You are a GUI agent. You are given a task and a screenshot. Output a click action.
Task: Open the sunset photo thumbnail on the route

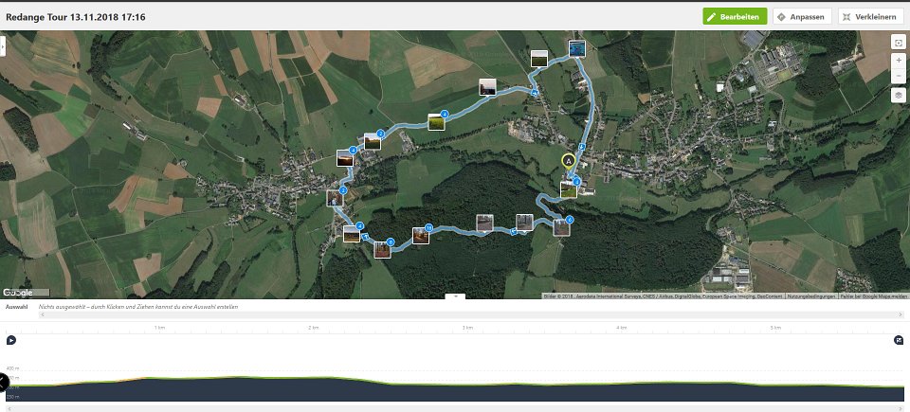click(x=345, y=158)
